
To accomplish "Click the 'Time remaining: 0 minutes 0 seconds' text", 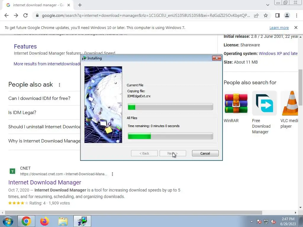I will tap(154, 126).
